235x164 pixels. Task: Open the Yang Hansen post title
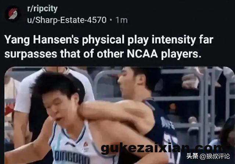pyautogui.click(x=109, y=46)
